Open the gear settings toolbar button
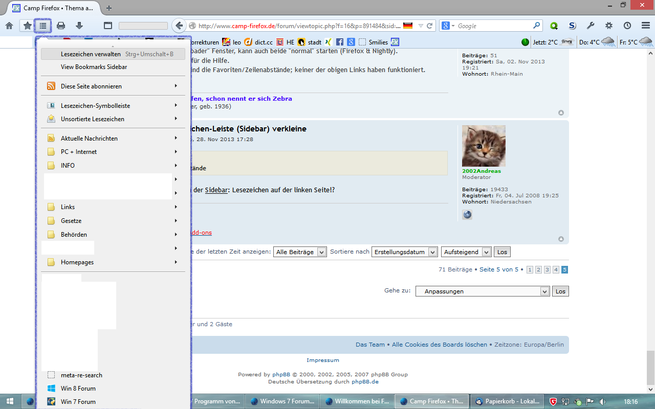 (x=609, y=26)
